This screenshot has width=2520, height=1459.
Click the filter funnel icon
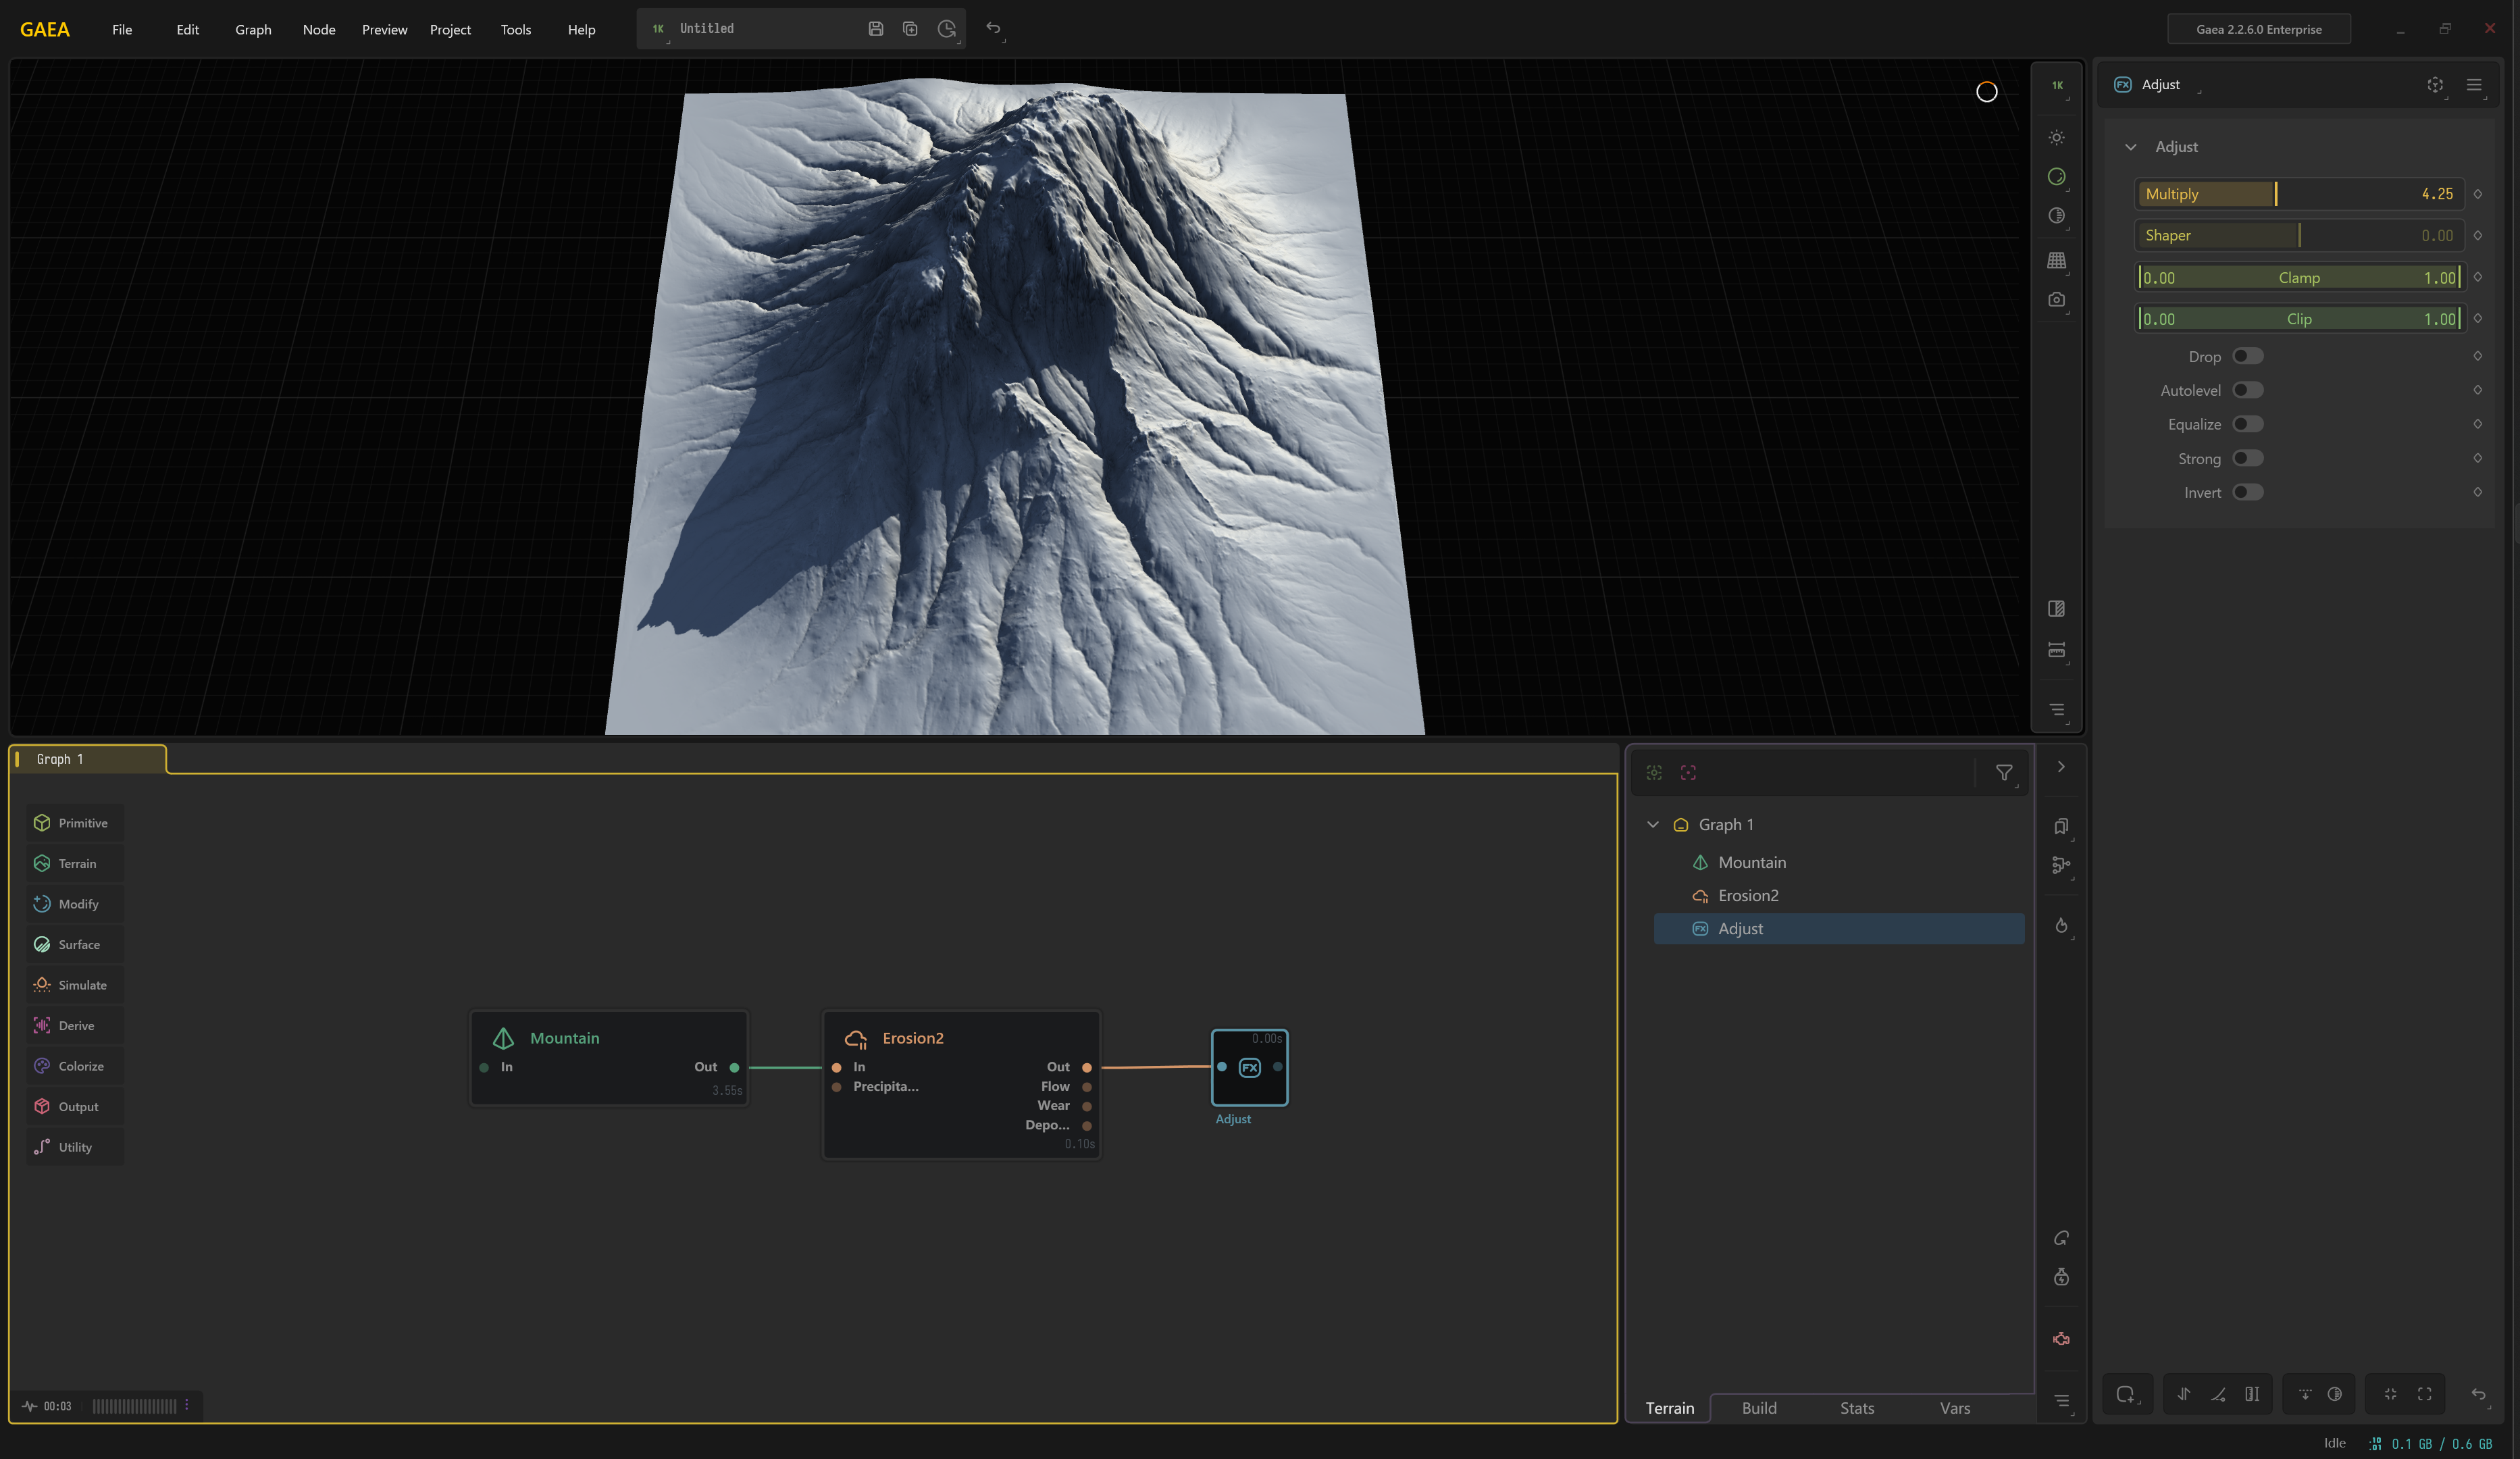click(x=2004, y=773)
